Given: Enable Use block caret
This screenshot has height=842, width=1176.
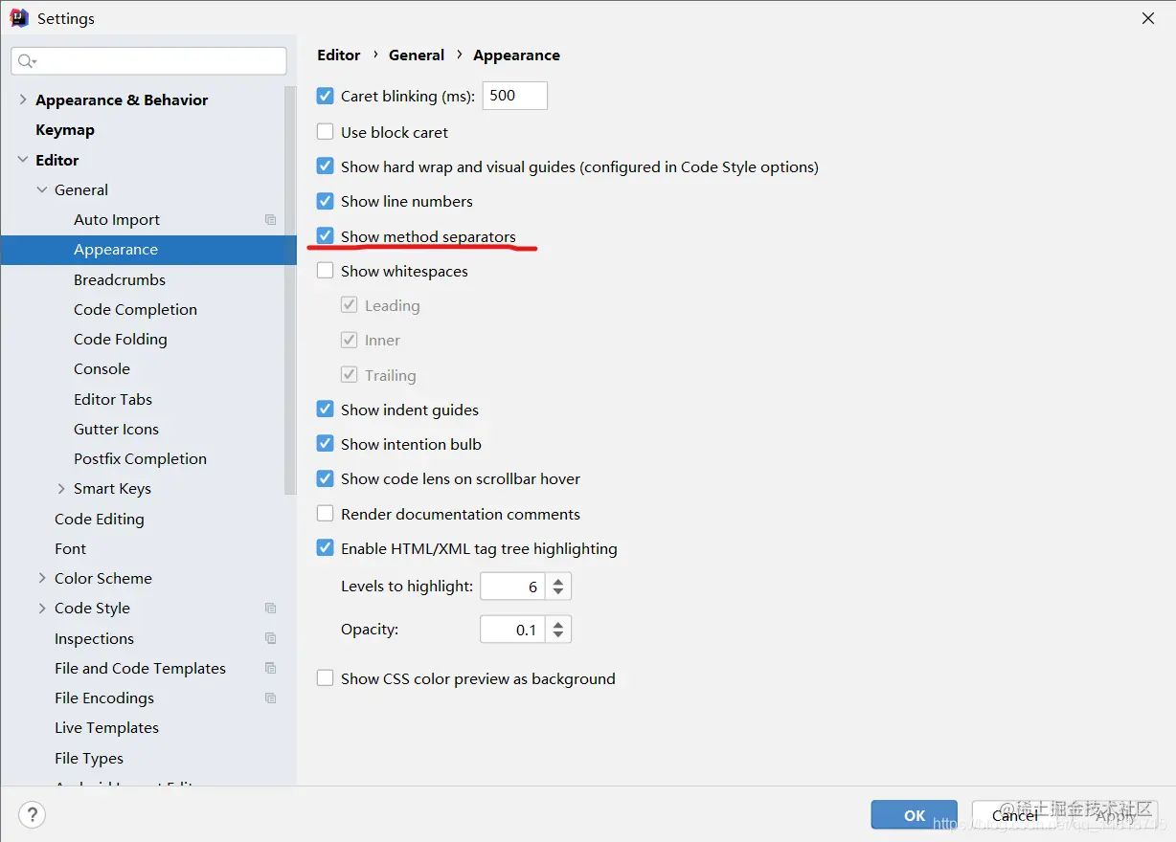Looking at the screenshot, I should point(326,132).
